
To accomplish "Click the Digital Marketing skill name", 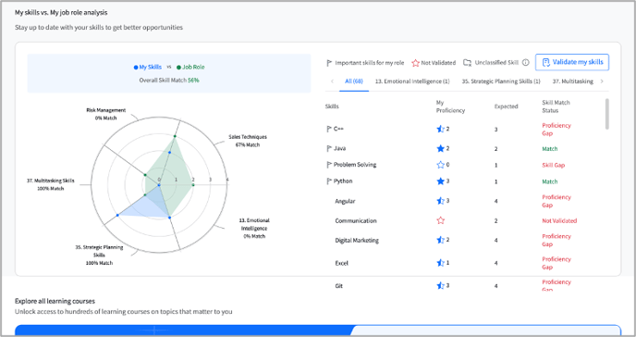I will (357, 241).
